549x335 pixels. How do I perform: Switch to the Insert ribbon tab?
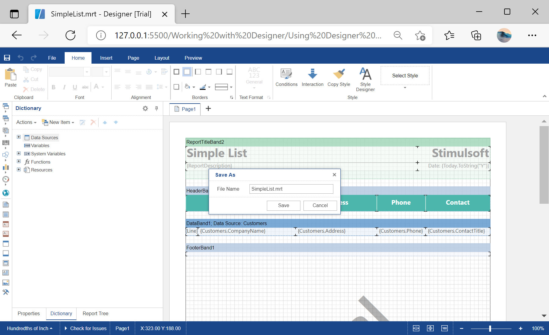[x=106, y=58]
